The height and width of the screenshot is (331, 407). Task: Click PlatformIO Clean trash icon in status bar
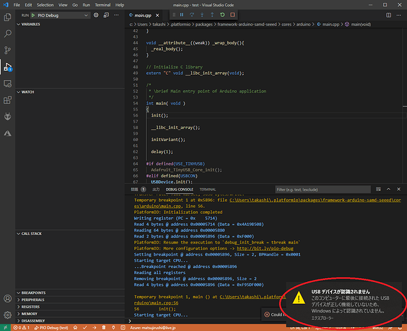point(104,328)
